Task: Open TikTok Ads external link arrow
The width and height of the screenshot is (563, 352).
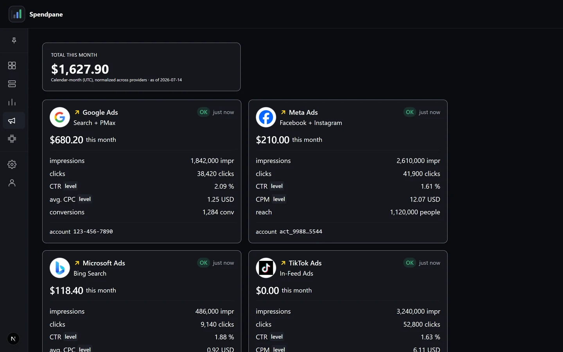Action: point(283,263)
